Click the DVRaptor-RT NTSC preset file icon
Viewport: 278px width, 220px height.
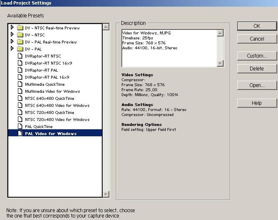(20, 56)
